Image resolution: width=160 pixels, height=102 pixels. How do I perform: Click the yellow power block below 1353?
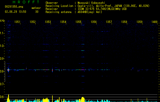point(46,100)
